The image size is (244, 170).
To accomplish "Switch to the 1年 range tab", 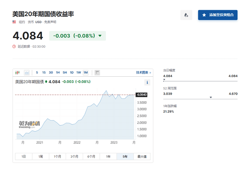I will tap(108, 156).
